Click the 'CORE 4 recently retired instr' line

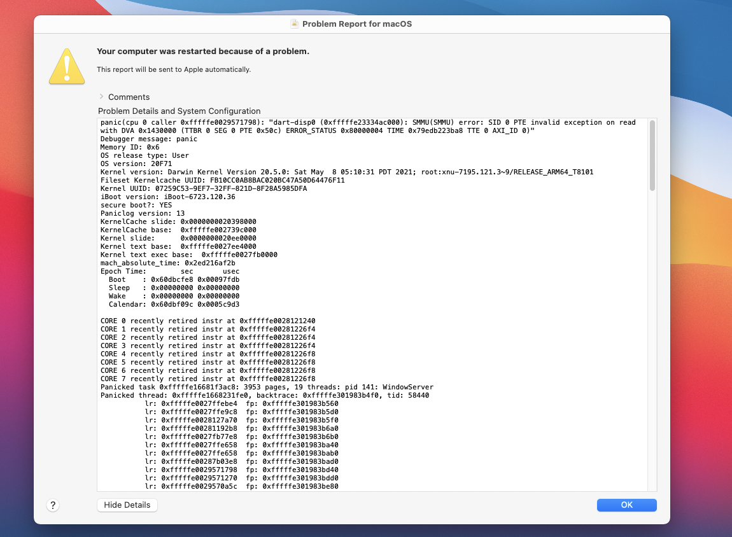208,354
